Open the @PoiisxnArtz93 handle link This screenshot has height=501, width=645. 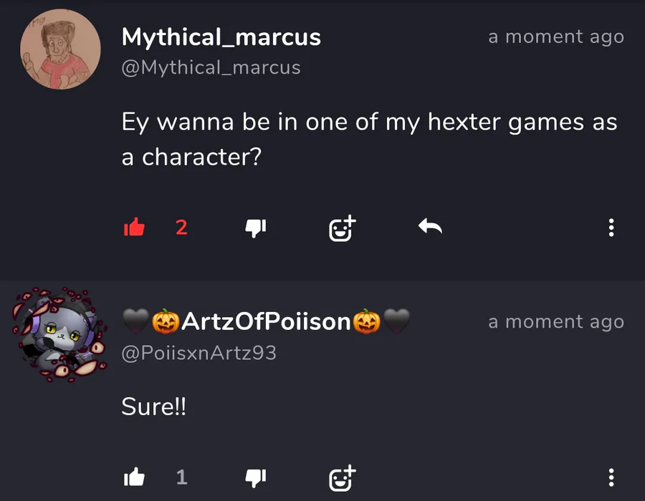pyautogui.click(x=199, y=354)
